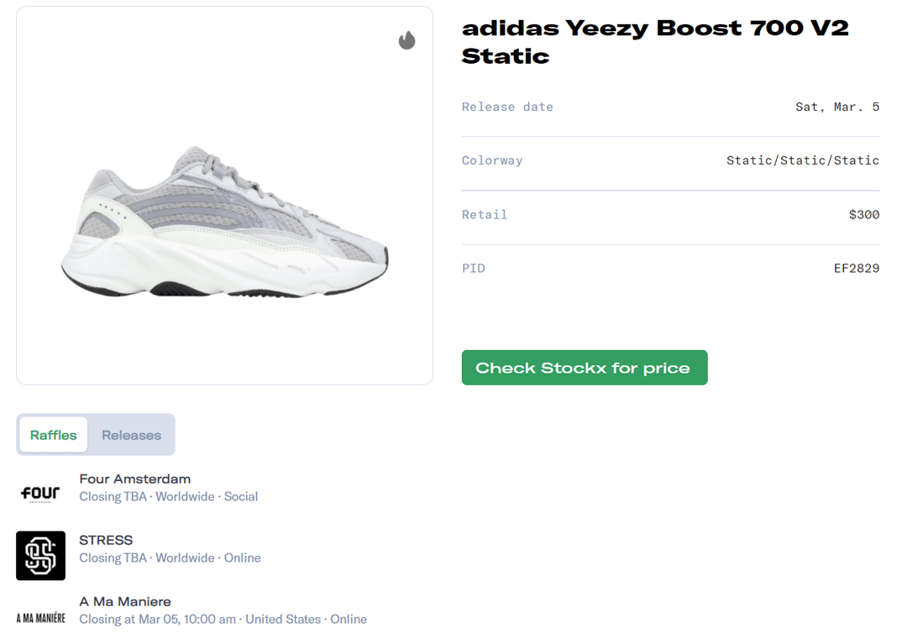This screenshot has height=638, width=907.
Task: Click the STRESS store logo
Action: coord(40,556)
